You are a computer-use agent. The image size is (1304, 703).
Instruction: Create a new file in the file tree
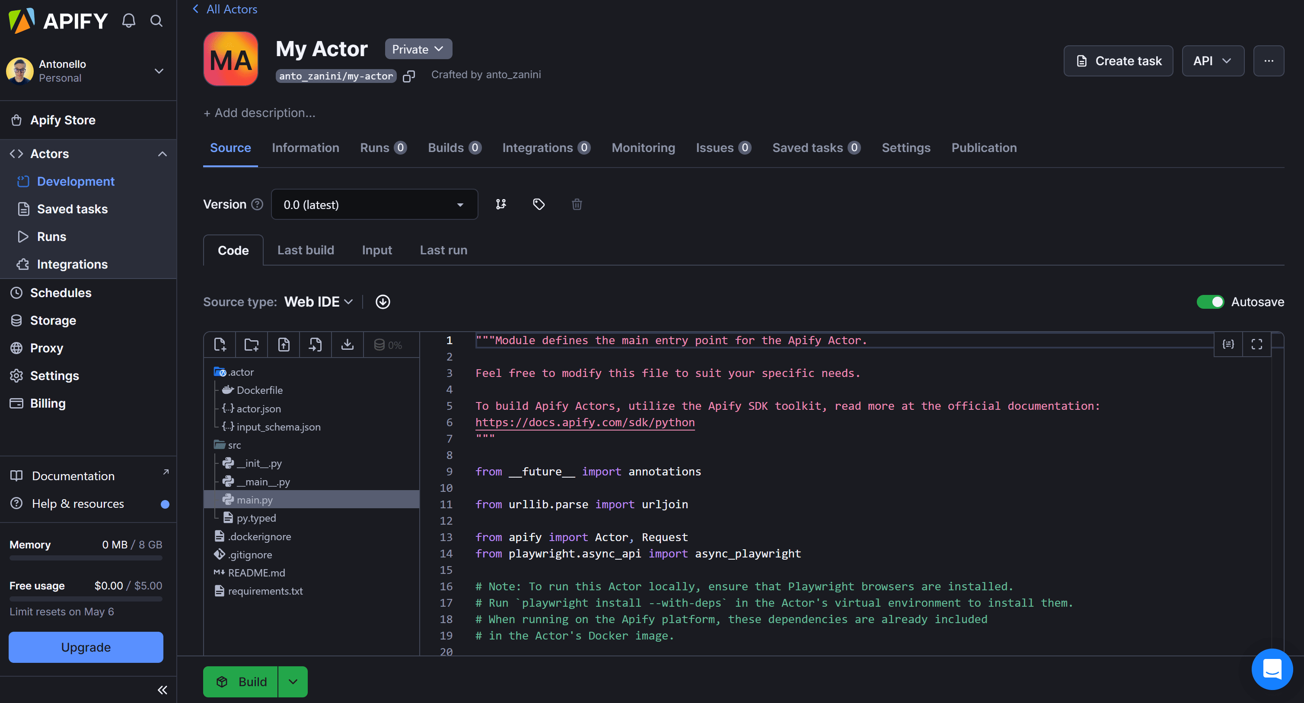[x=220, y=345]
